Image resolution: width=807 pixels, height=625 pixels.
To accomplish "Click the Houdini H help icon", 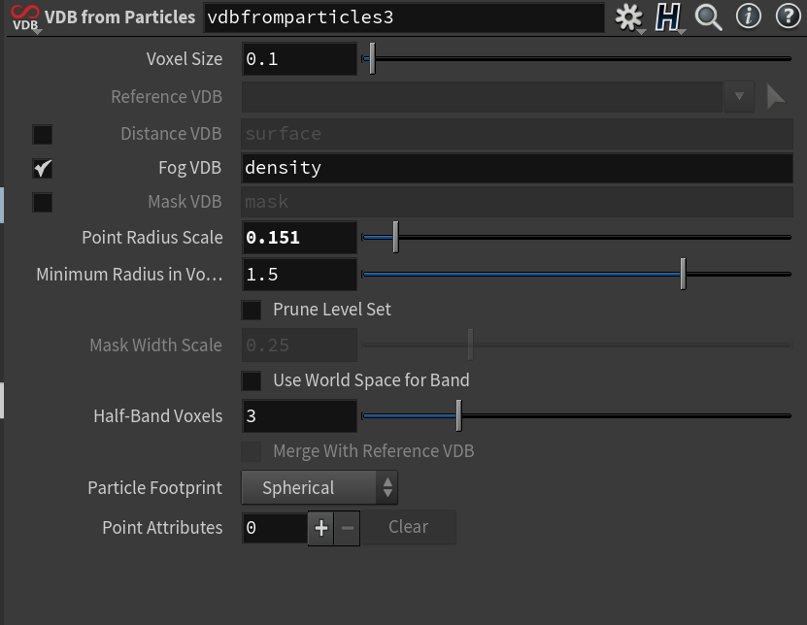I will click(x=668, y=17).
